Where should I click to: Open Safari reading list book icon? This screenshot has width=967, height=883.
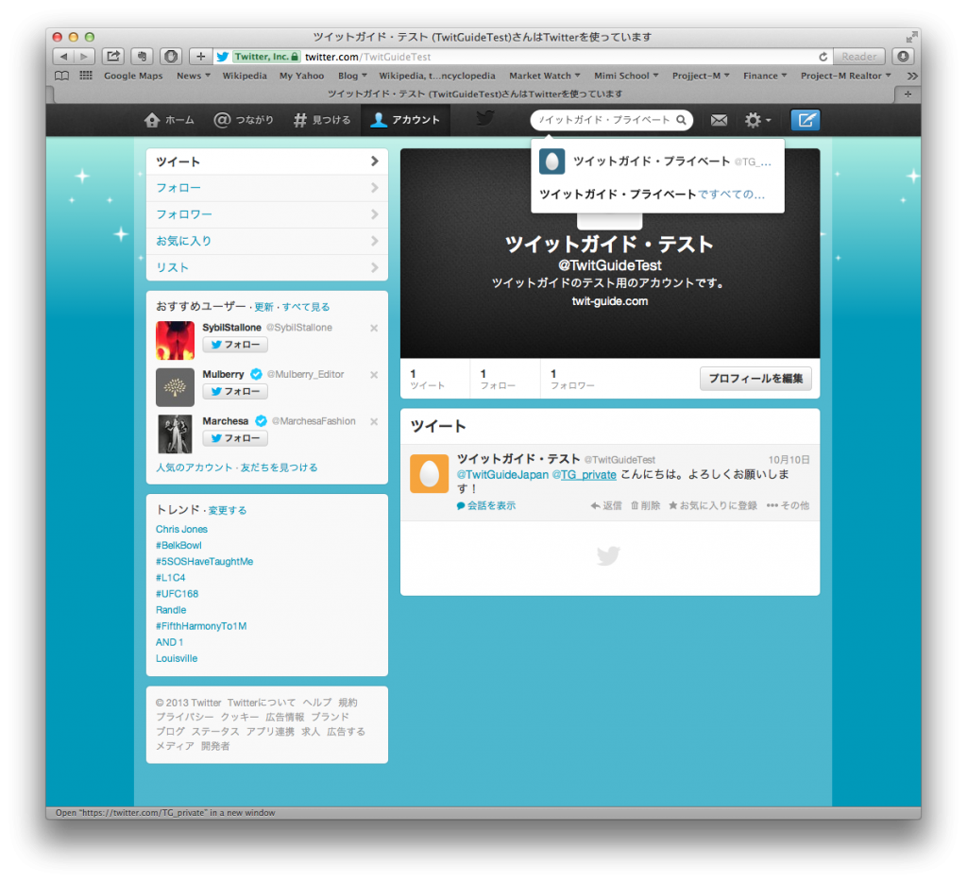(x=61, y=76)
